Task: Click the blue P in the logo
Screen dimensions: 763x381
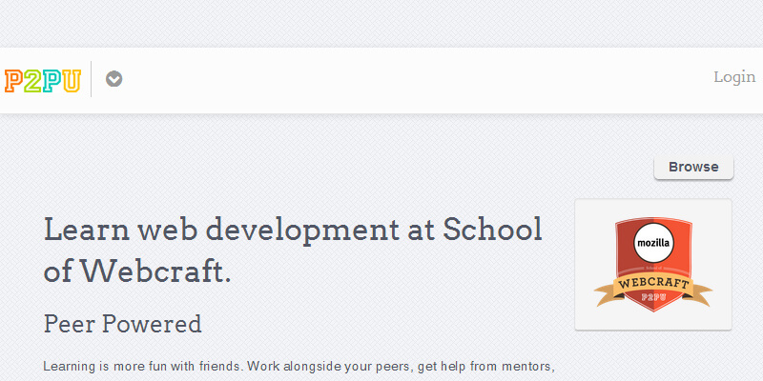Action: pos(52,80)
